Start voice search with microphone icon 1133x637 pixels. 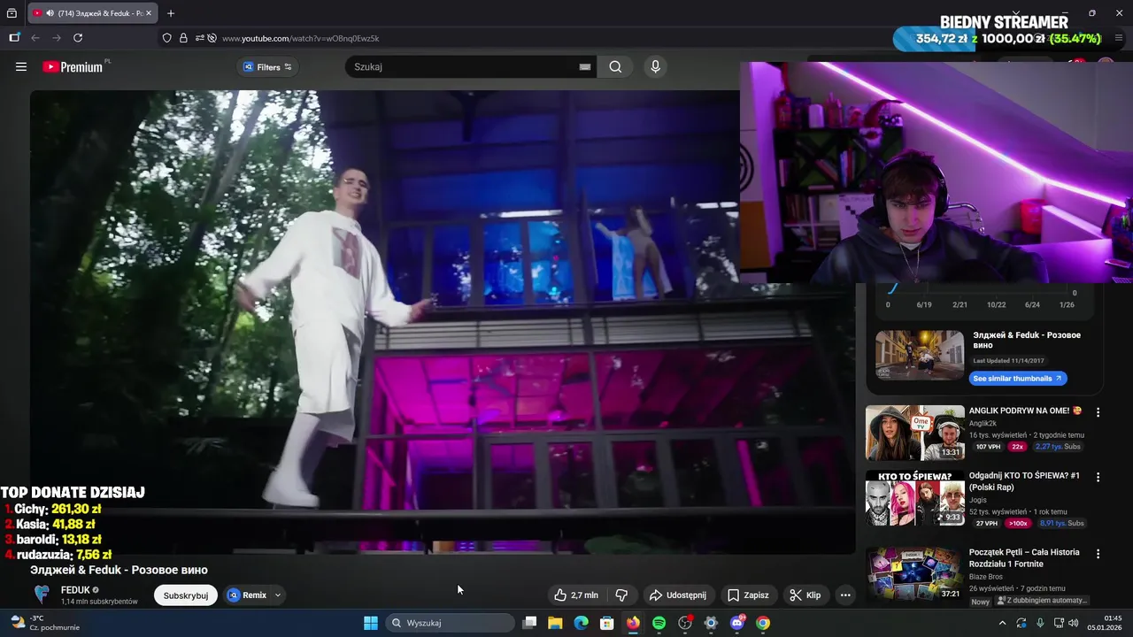[x=655, y=67]
